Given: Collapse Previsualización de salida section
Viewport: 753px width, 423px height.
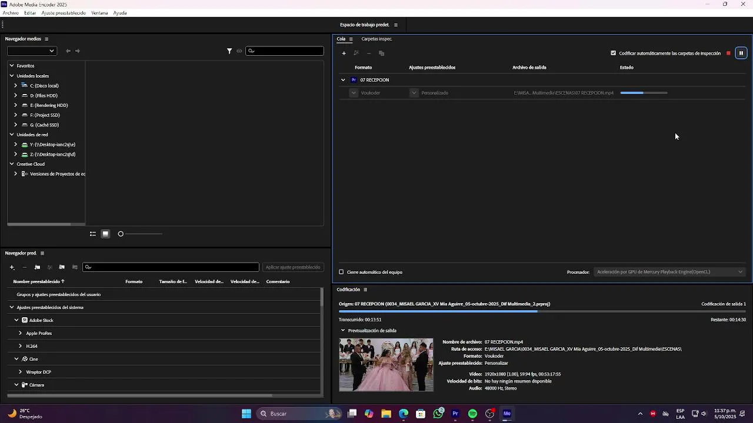Looking at the screenshot, I should tap(343, 330).
